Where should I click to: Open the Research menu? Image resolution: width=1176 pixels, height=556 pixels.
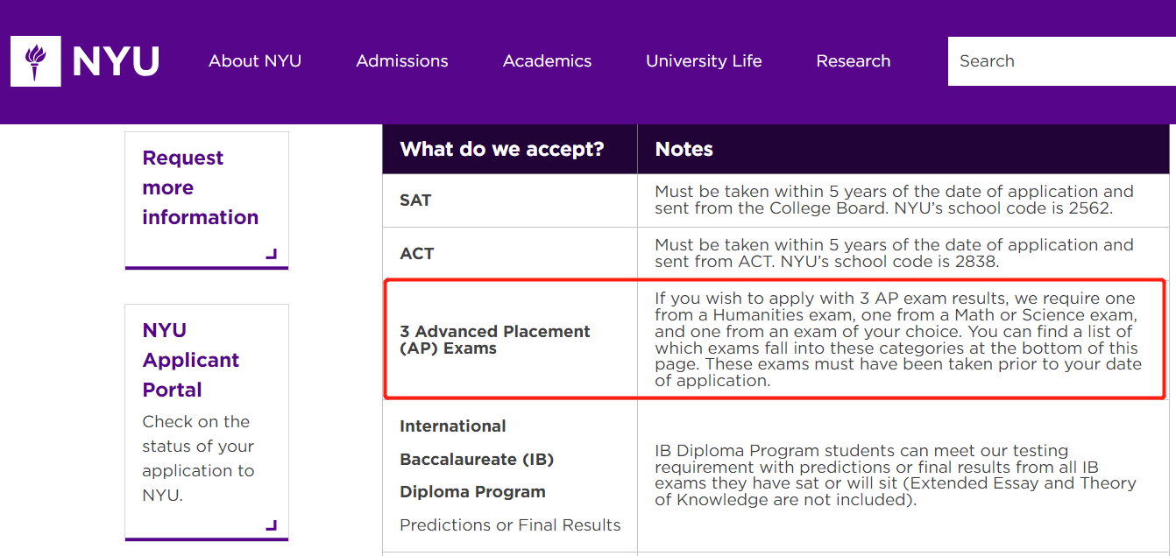(x=854, y=61)
